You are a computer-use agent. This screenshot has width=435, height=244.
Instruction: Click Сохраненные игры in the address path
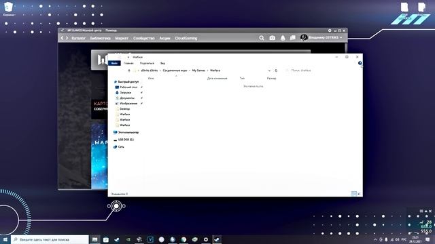pos(175,70)
